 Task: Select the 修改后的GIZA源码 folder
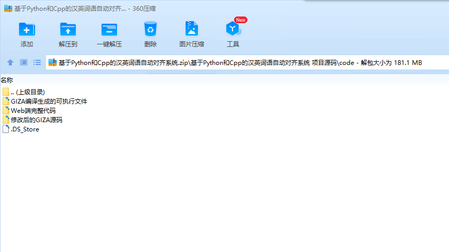32,120
